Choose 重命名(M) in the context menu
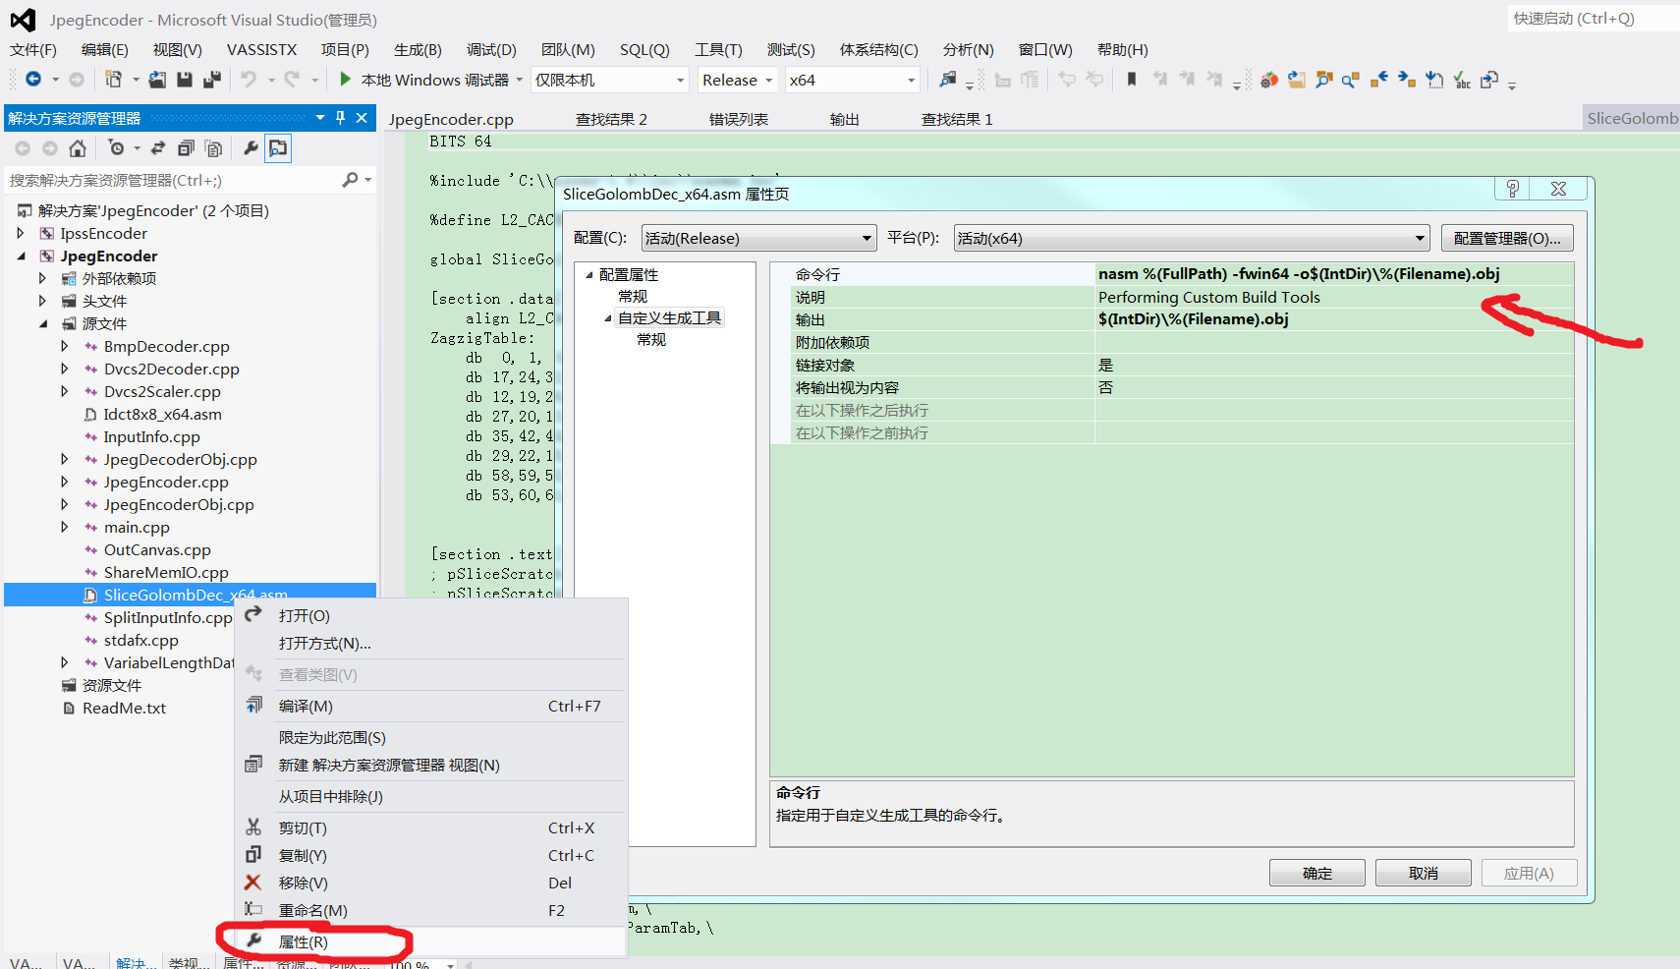Viewport: 1680px width, 969px height. 432,910
